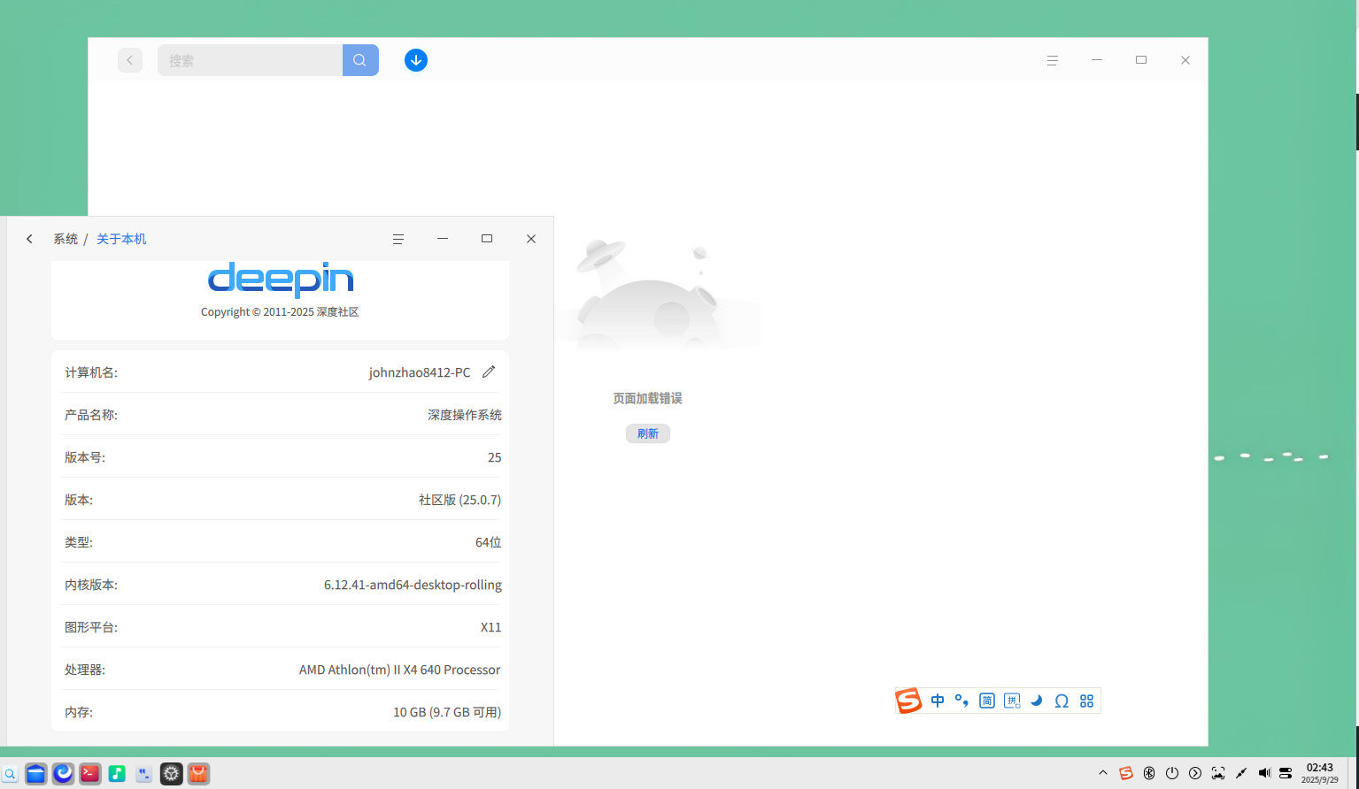The width and height of the screenshot is (1359, 789).
Task: Open the volume control in tray
Action: pyautogui.click(x=1264, y=773)
